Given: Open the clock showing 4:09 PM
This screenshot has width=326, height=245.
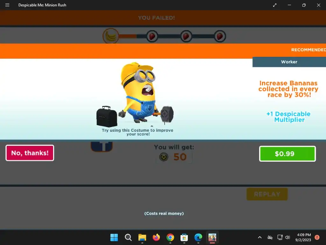Looking at the screenshot, I should pyautogui.click(x=303, y=237).
